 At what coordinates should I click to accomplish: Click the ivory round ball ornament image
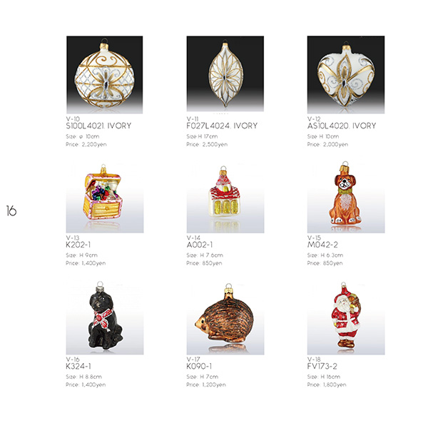point(105,74)
